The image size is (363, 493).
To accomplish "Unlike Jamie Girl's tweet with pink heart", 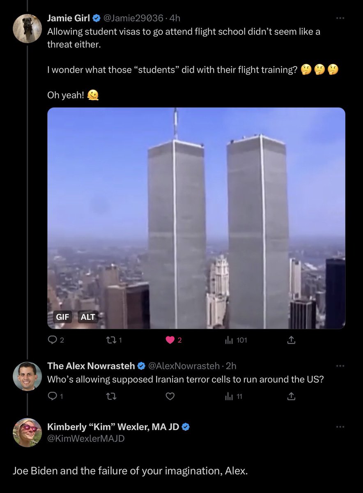I will [x=173, y=340].
